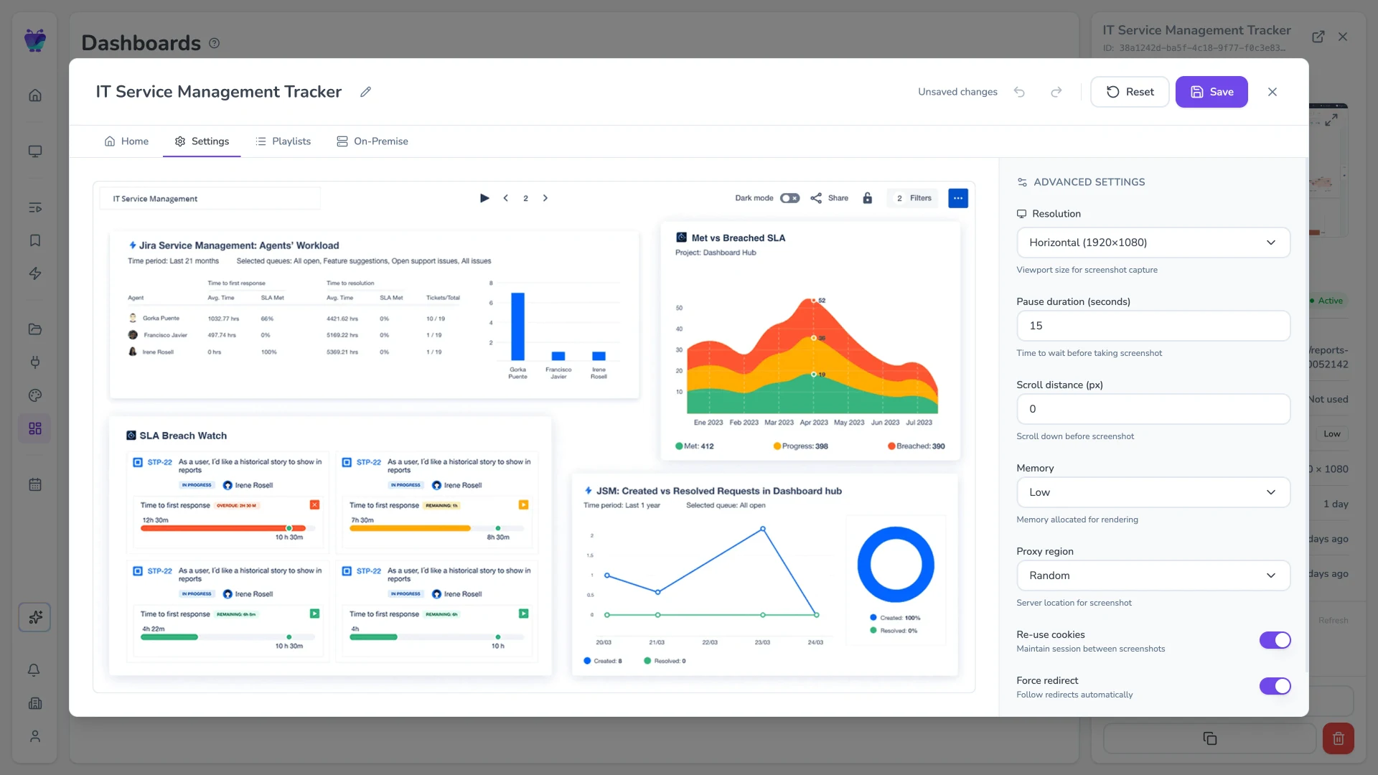The image size is (1378, 775).
Task: Toggle Dark mode in the dashboard preview
Action: [789, 198]
